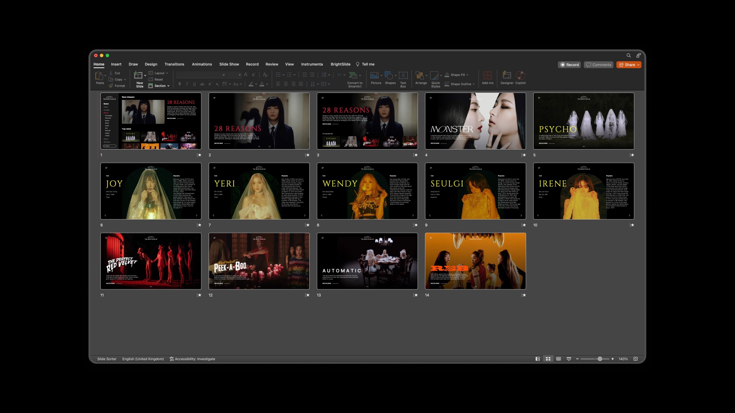Open the Transitions tab
Screen dimensions: 735x413
pyautogui.click(x=174, y=64)
